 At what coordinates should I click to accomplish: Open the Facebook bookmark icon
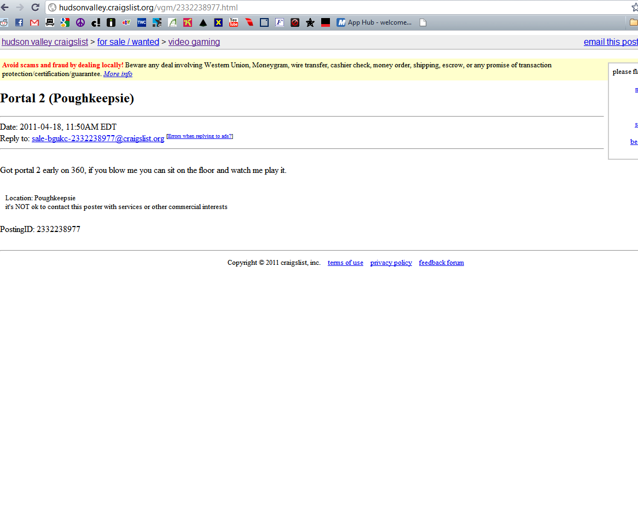point(19,22)
